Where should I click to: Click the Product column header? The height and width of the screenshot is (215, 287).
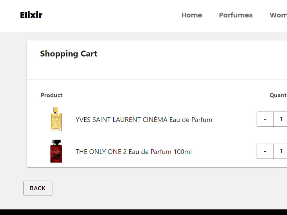(51, 95)
